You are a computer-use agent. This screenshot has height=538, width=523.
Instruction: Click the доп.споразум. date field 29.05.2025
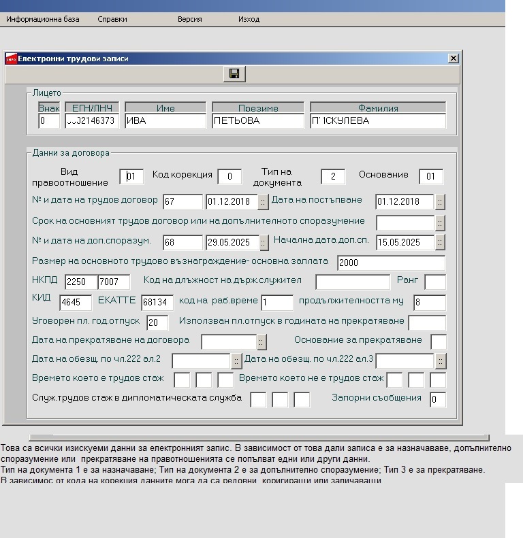tap(233, 243)
